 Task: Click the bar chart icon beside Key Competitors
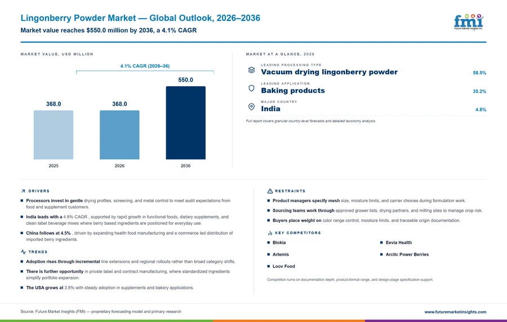pos(270,233)
